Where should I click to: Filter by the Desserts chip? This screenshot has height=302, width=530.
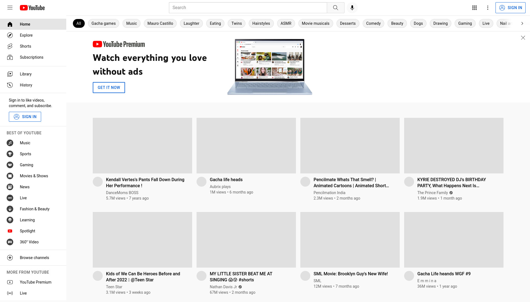click(x=348, y=23)
